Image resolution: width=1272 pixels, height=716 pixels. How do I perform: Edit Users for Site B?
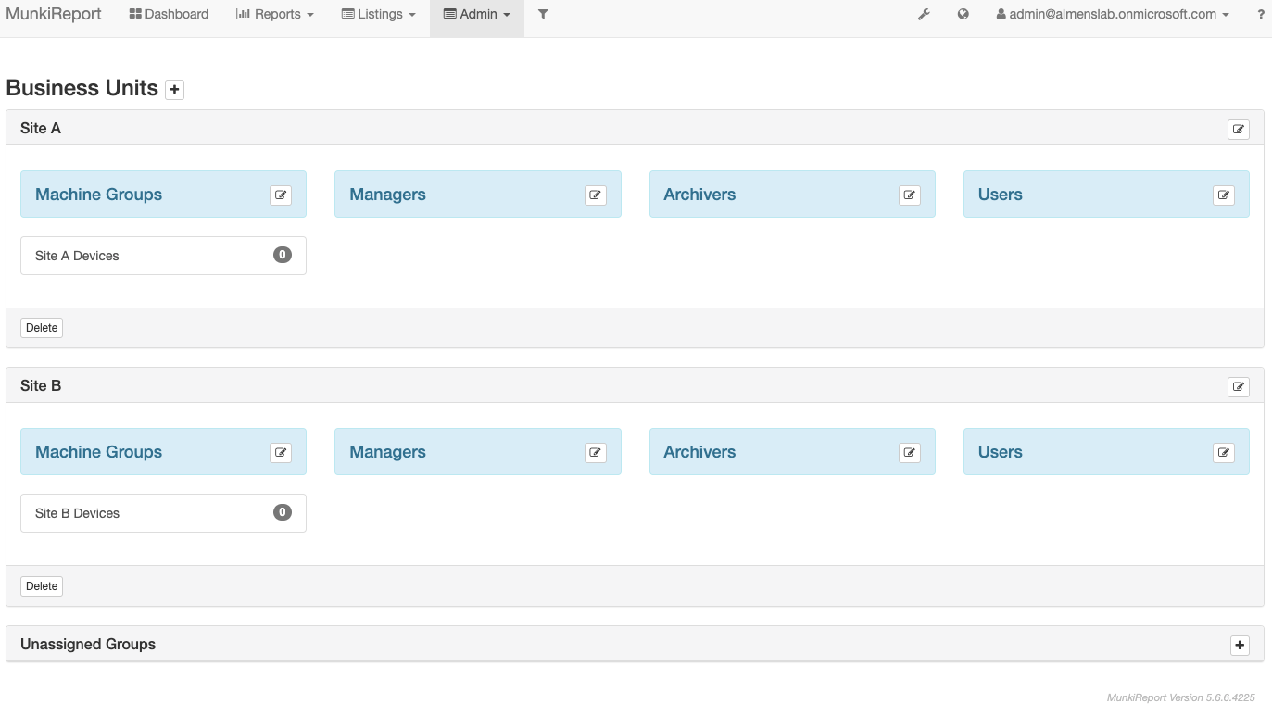pos(1223,452)
